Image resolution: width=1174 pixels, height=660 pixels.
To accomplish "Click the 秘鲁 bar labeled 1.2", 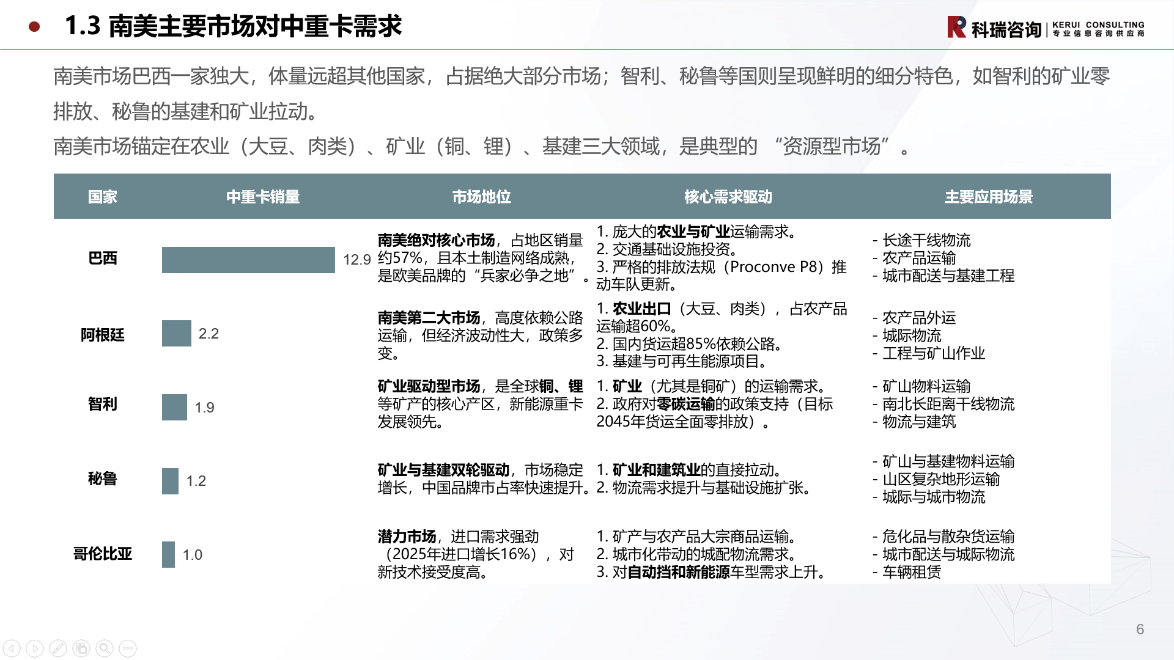I will tap(170, 481).
